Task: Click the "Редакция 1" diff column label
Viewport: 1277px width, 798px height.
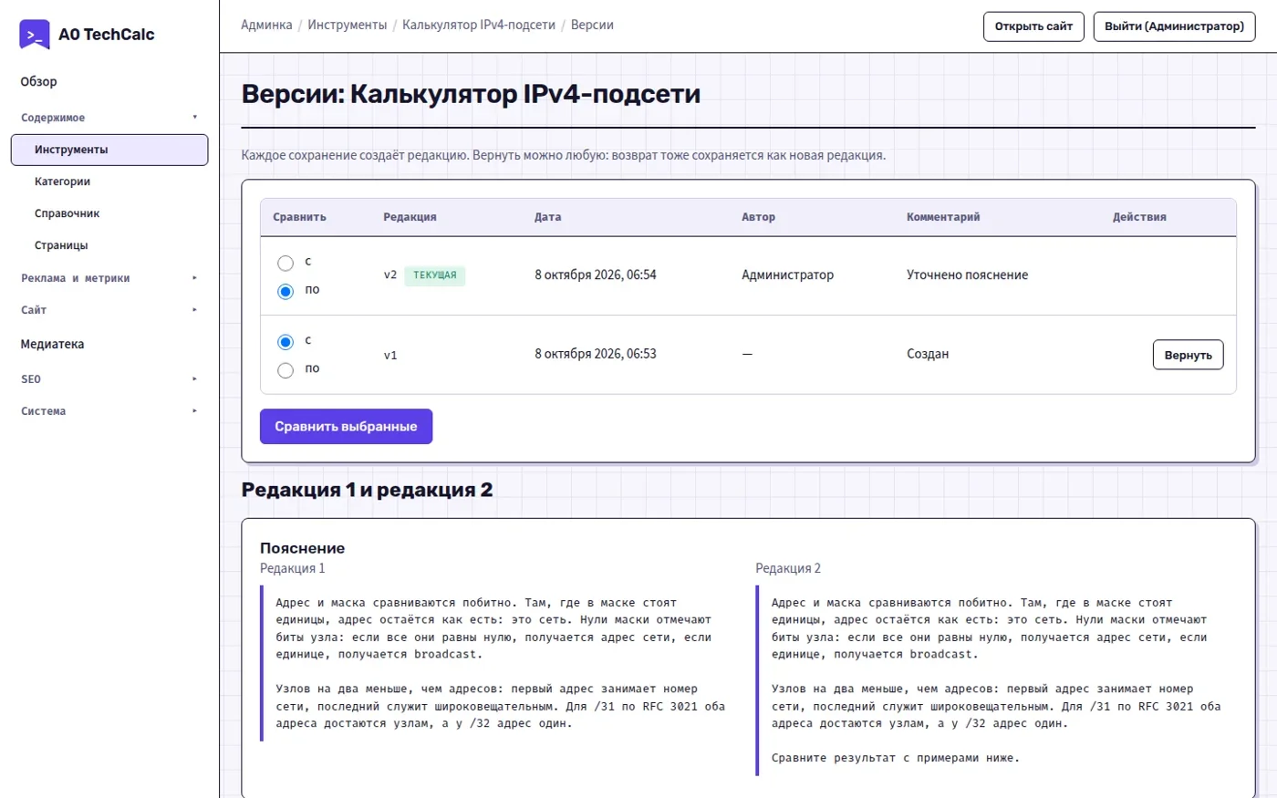Action: coord(292,568)
